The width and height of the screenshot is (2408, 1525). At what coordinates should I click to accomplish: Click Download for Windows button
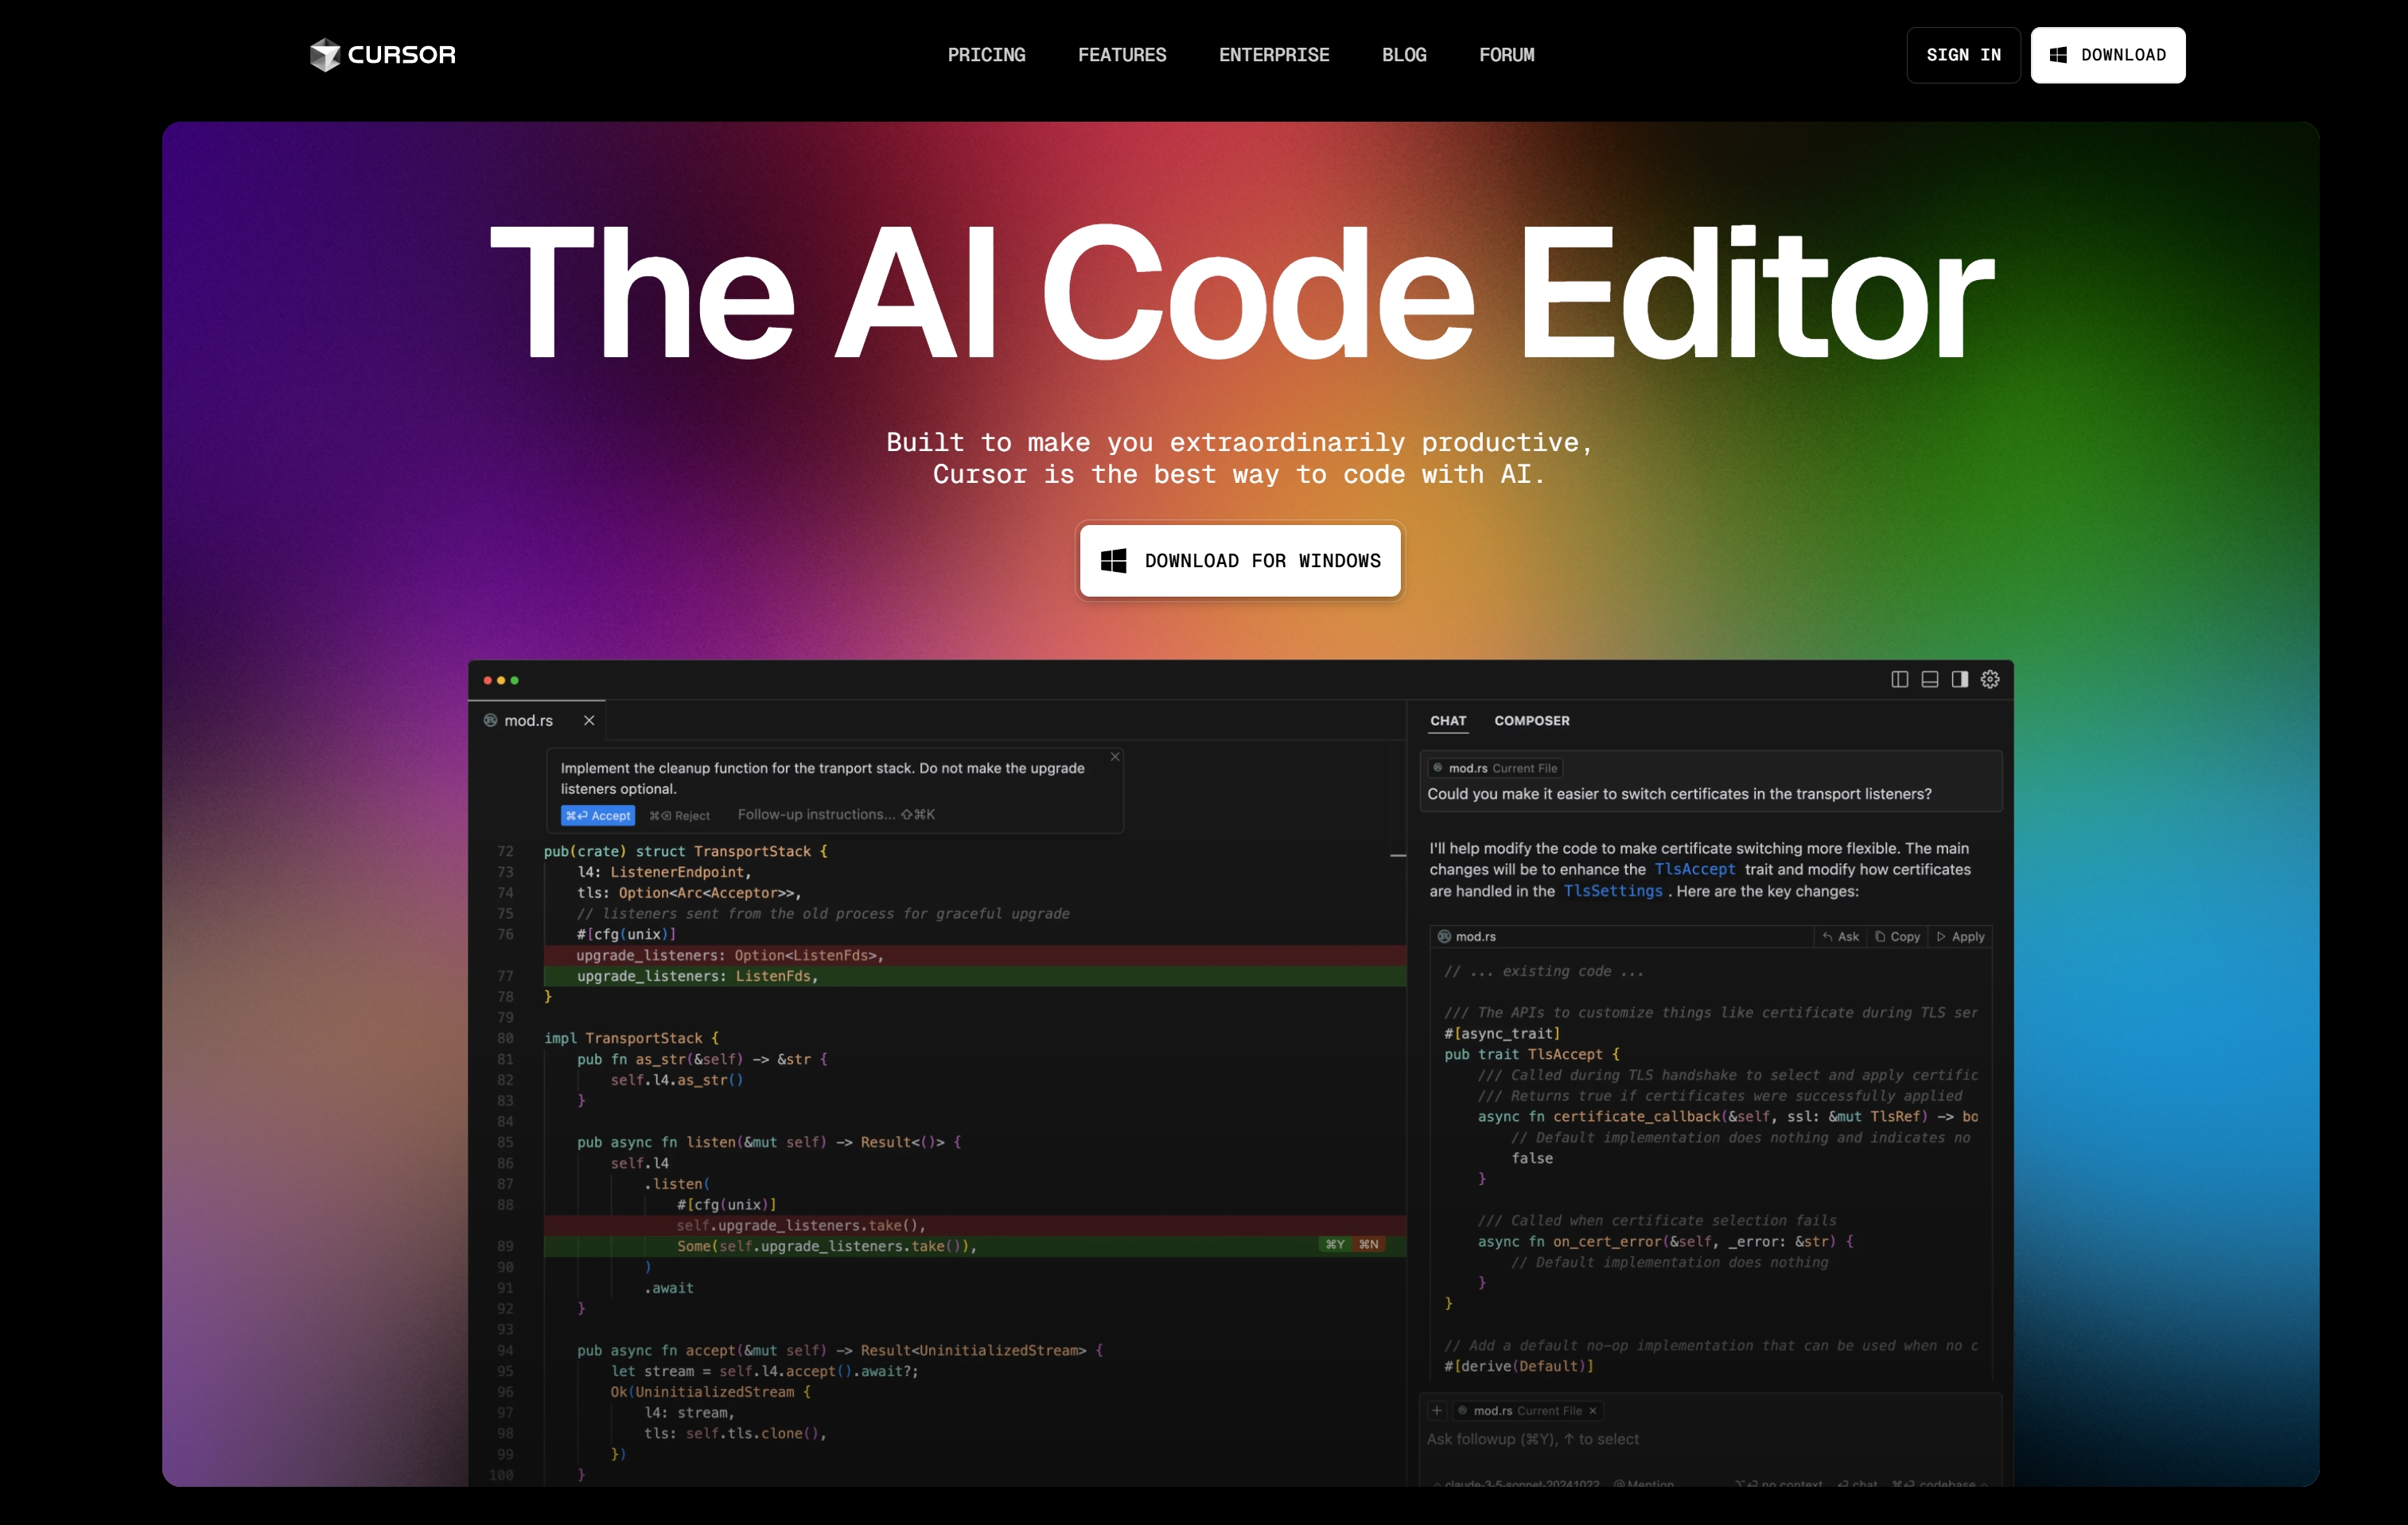click(1239, 560)
